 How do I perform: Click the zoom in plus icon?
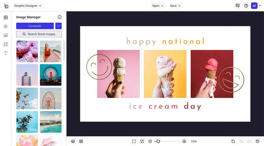click(x=184, y=141)
